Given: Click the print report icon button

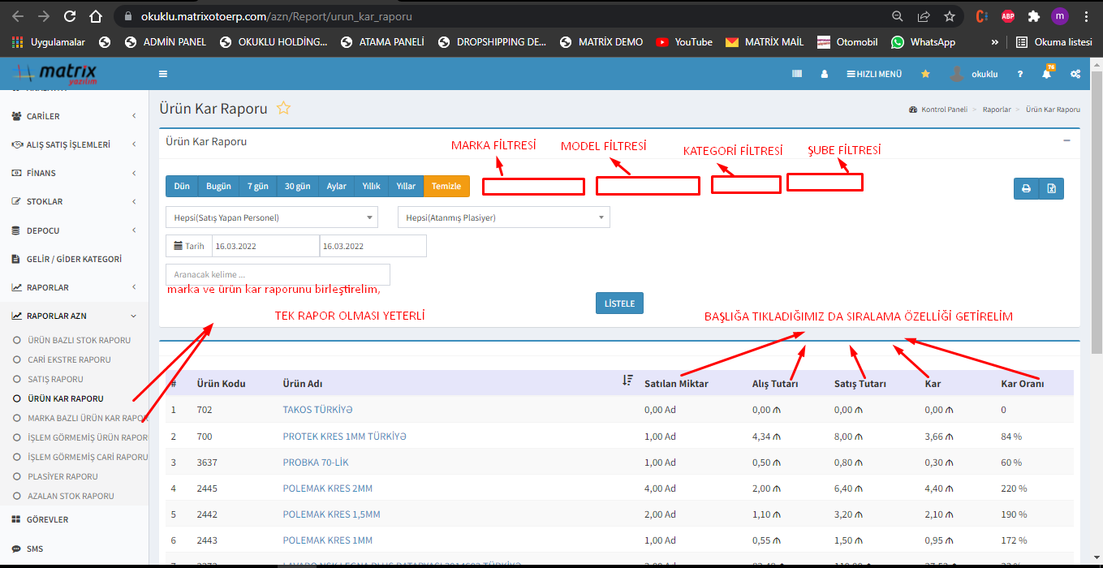Looking at the screenshot, I should (1026, 188).
